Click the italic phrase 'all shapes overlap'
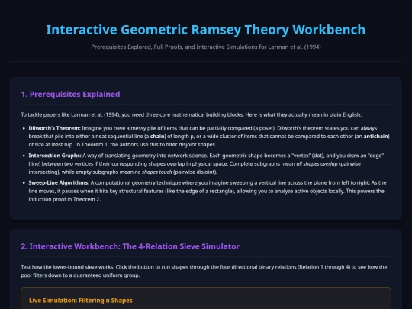This screenshot has width=412, height=309. 317,164
